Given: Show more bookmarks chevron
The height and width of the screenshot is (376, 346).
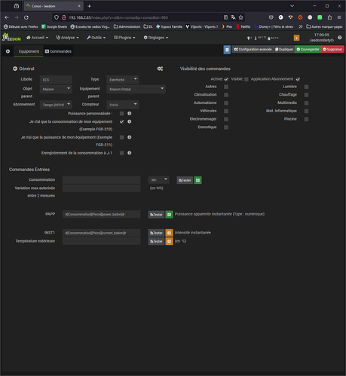Looking at the screenshot, I should (x=301, y=26).
